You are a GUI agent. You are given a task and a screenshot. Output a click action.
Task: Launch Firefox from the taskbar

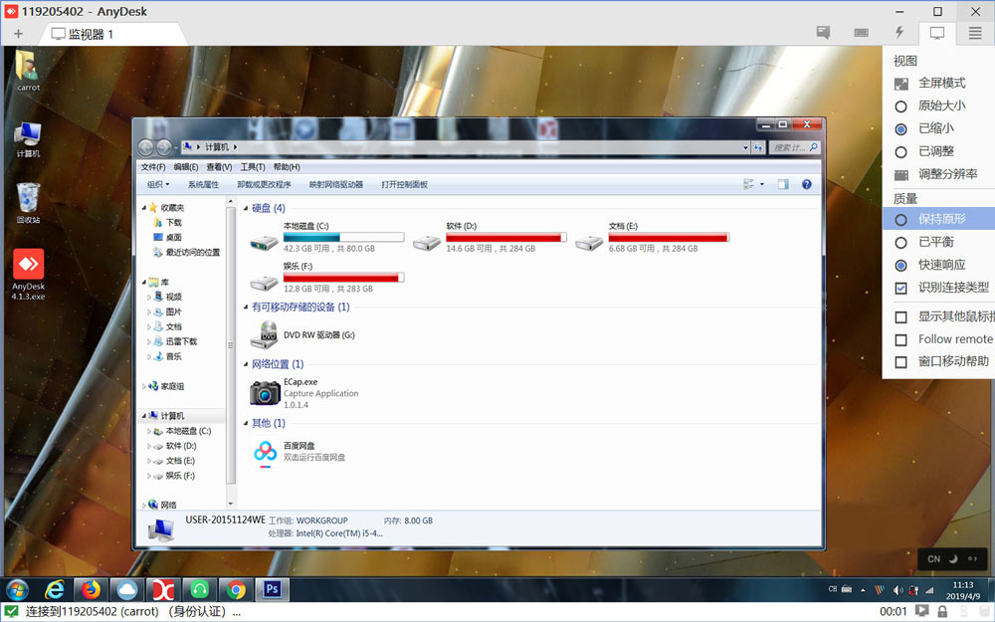tap(91, 589)
